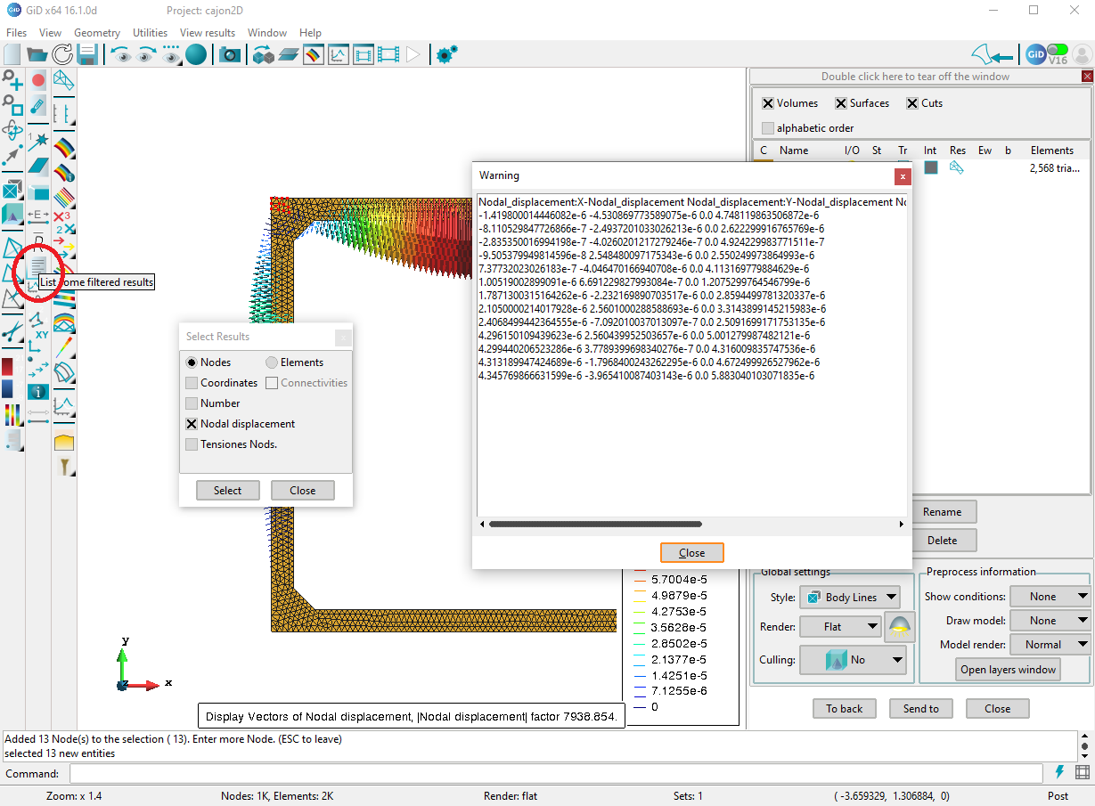Click the List some filtered results icon
This screenshot has height=806, width=1095.
(x=38, y=265)
